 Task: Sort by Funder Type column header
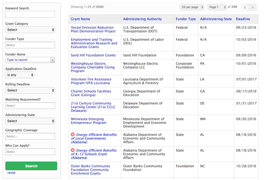coord(186,19)
